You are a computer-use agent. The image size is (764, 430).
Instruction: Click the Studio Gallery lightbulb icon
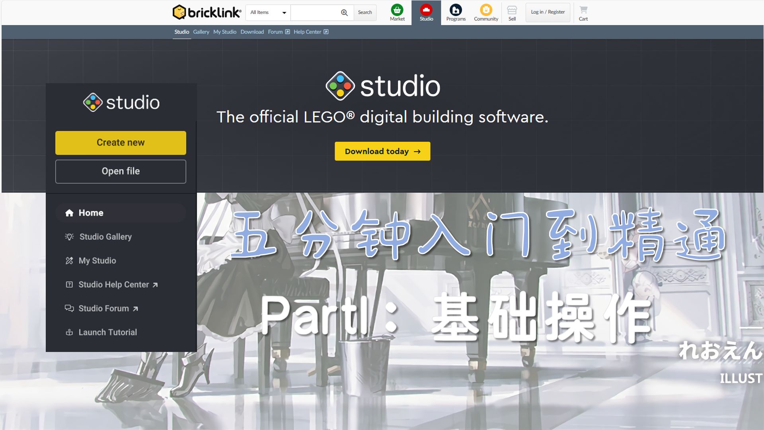[x=69, y=236]
